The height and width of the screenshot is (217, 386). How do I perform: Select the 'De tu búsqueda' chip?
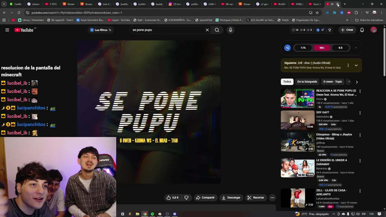(x=307, y=82)
